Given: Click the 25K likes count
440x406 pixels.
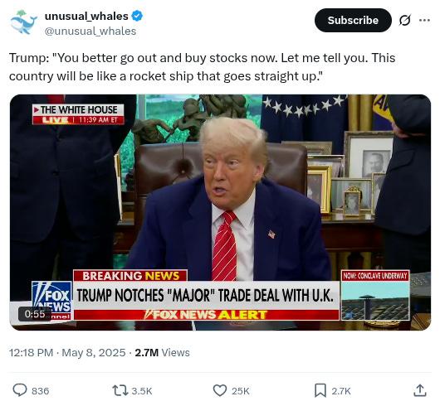Looking at the screenshot, I should tap(241, 391).
